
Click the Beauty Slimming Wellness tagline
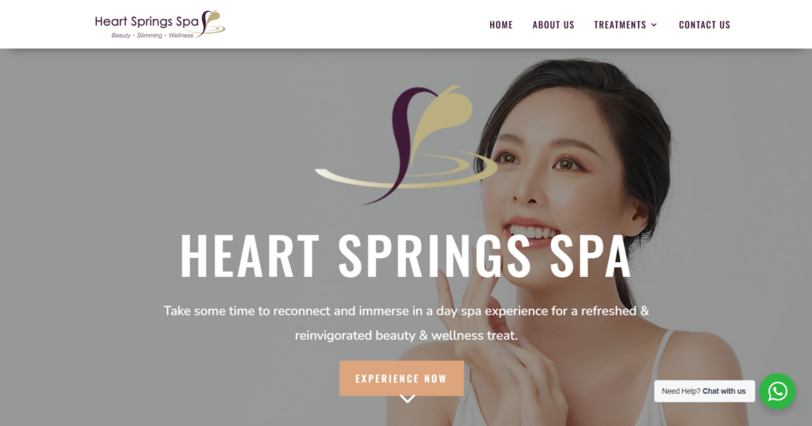[152, 36]
